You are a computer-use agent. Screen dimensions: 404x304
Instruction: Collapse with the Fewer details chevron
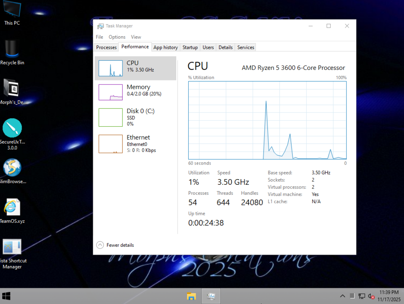pos(100,245)
